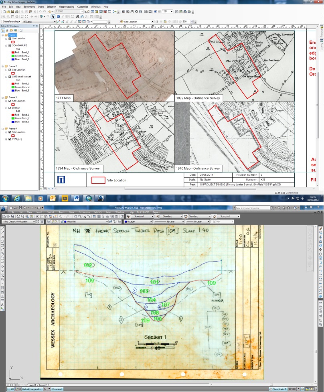Toggle visibility of 1892 small scale.tif layer
The width and height of the screenshot is (324, 392).
(x=10, y=77)
